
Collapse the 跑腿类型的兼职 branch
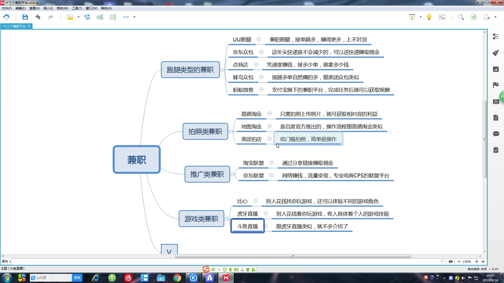222,70
